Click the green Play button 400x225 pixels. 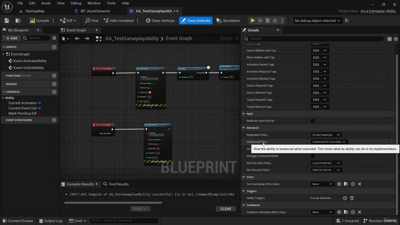[x=252, y=21]
